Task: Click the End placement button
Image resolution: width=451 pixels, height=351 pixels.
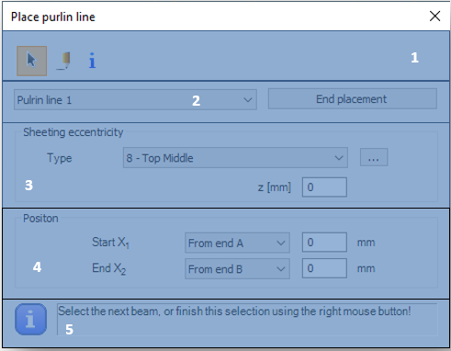Action: [353, 99]
